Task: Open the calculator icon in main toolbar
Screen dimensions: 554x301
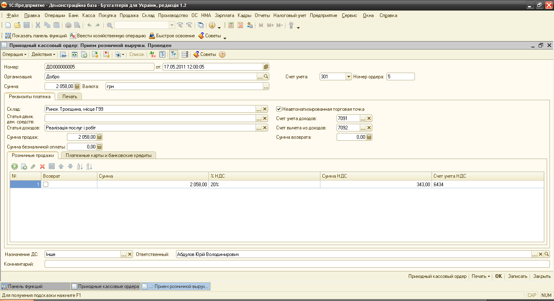Action: point(231,25)
